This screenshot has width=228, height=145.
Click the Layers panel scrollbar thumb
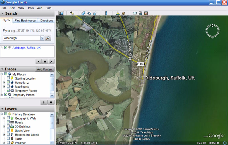click(x=52, y=123)
